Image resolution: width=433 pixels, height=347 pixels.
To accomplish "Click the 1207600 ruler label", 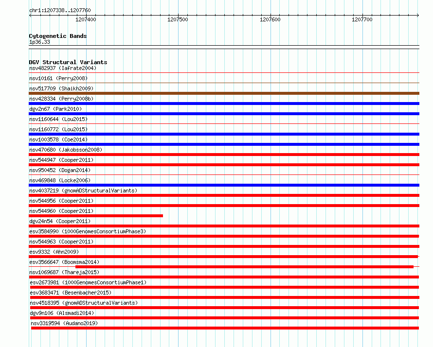I will pyautogui.click(x=270, y=19).
